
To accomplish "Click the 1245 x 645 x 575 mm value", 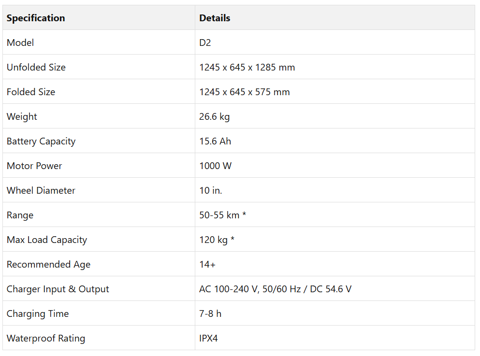I will 244,92.
